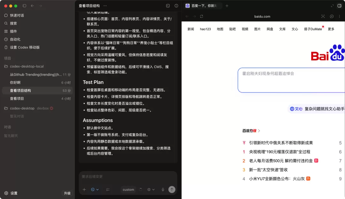Image resolution: width=345 pixels, height=199 pixels.
Task: Toggle the right side panel icon
Action: click(x=340, y=6)
